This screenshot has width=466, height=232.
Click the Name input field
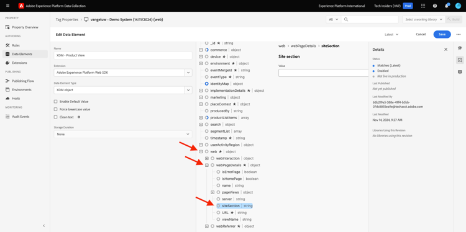click(x=123, y=56)
